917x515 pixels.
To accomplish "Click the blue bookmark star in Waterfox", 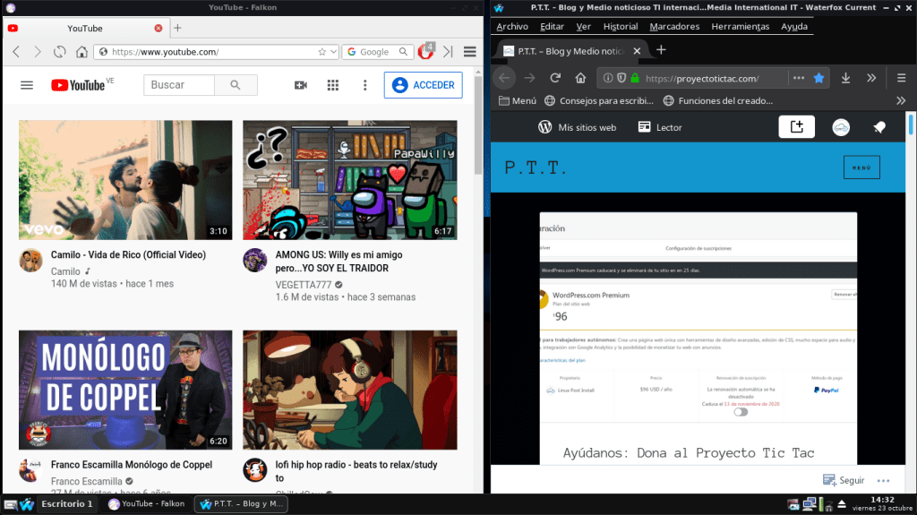I will click(818, 78).
